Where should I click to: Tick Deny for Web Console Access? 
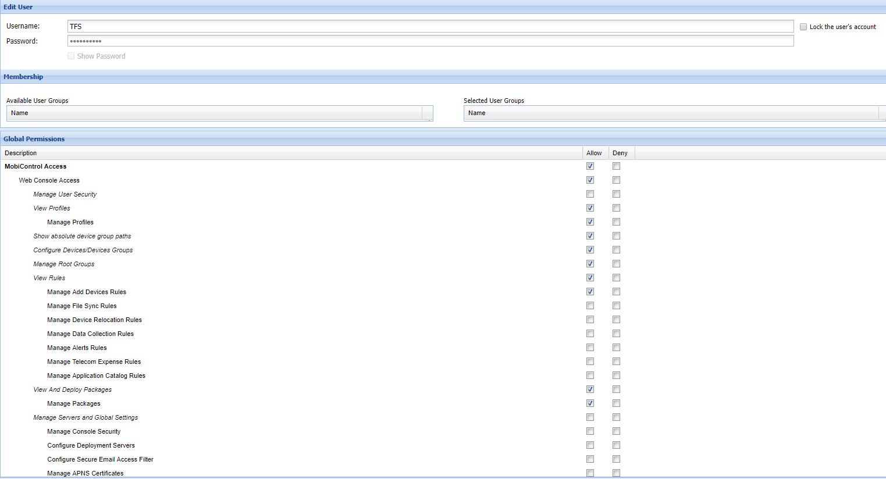[616, 180]
